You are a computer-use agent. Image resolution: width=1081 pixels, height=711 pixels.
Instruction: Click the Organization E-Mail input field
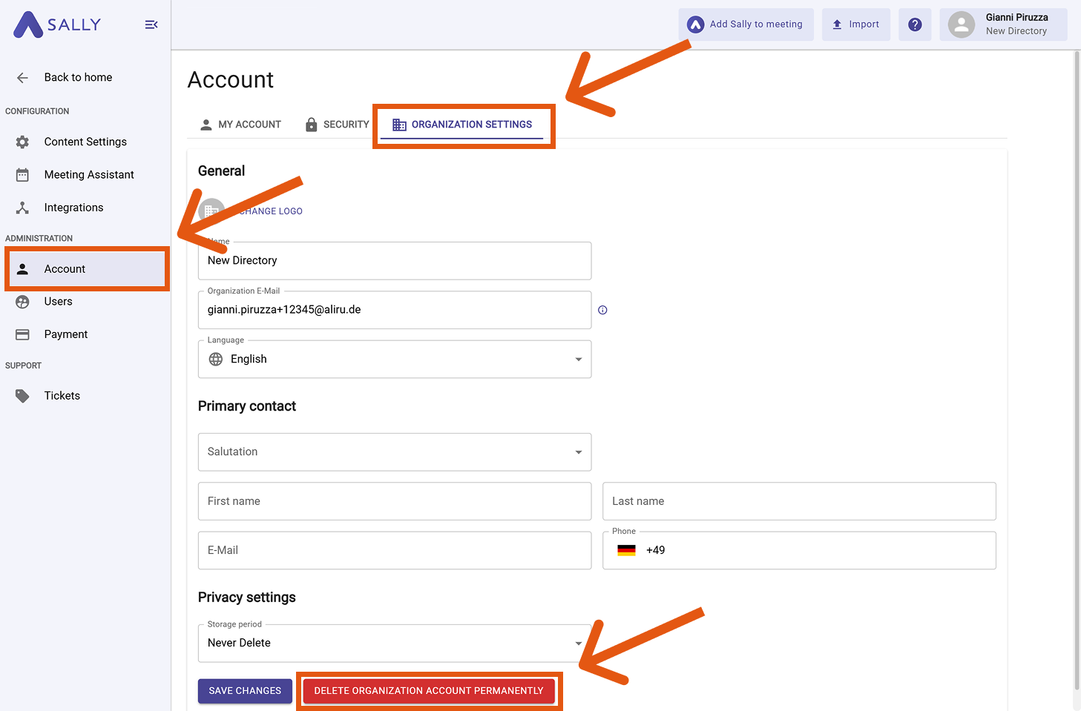click(395, 310)
